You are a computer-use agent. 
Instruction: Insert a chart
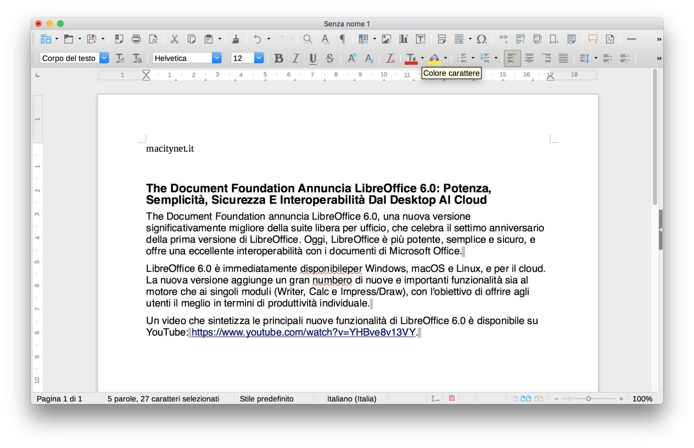[x=404, y=39]
